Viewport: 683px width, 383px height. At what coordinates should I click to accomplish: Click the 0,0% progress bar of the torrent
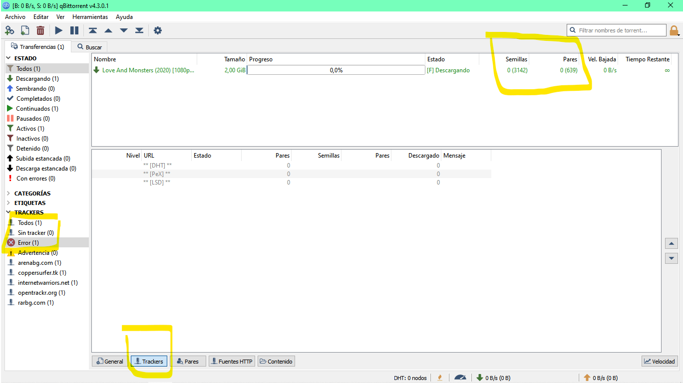pos(336,70)
